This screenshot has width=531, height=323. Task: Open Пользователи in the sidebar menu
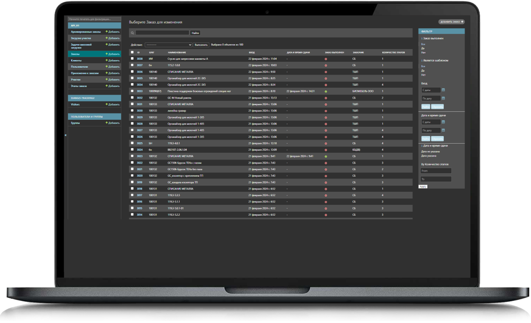(80, 67)
